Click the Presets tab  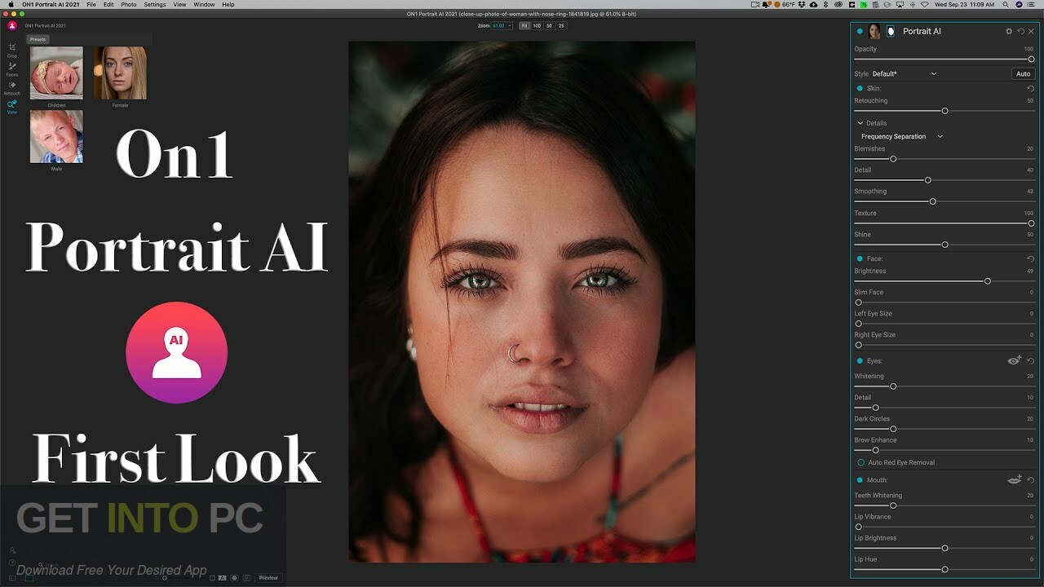point(38,39)
